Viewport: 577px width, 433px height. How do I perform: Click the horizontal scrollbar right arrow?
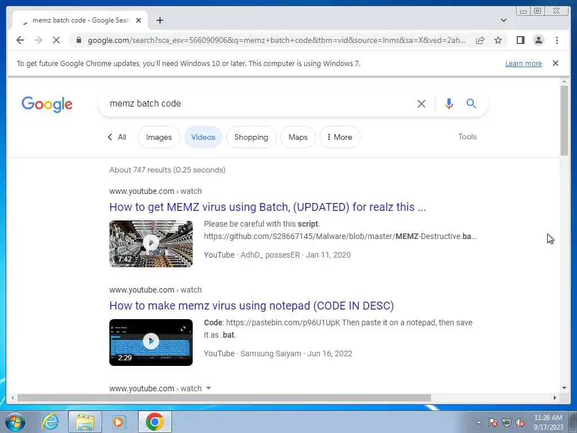point(555,397)
